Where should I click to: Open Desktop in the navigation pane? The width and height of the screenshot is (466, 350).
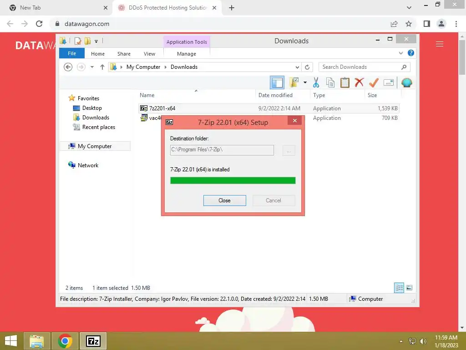coord(92,108)
